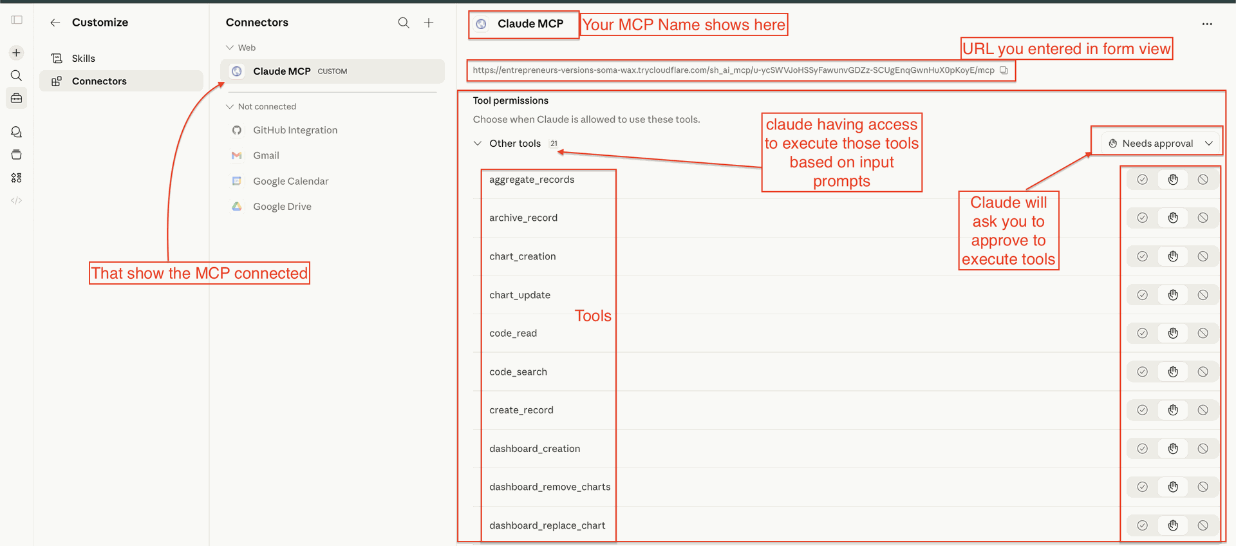Block the dashboard_replace_chart tool
The image size is (1236, 546).
pos(1203,525)
